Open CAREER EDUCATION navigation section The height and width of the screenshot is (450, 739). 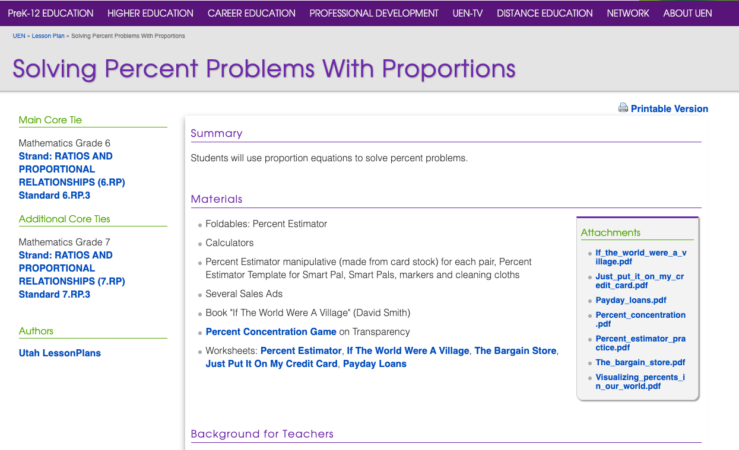251,13
